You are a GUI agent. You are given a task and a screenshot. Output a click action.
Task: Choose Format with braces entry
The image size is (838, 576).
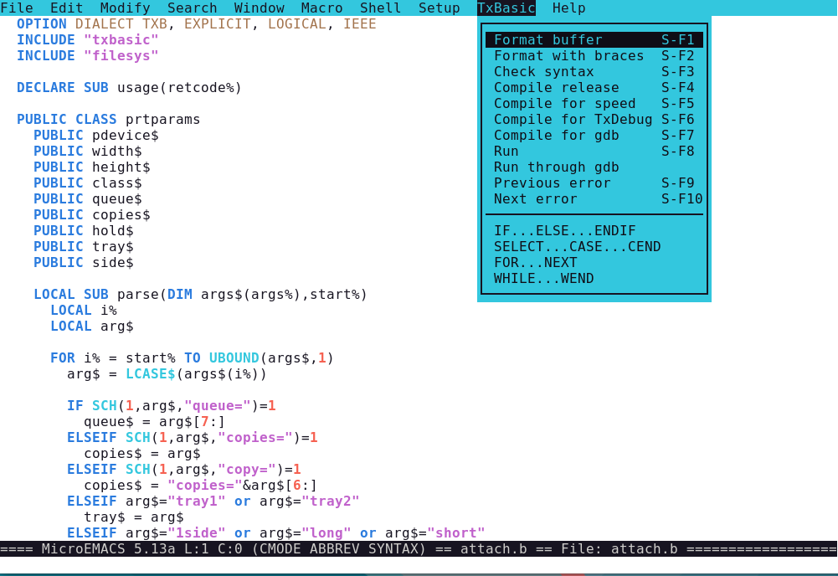(594, 55)
